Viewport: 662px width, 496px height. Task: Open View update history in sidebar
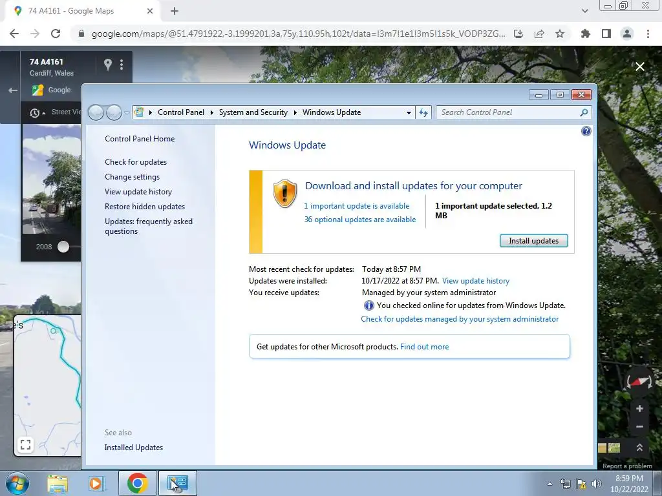(138, 191)
